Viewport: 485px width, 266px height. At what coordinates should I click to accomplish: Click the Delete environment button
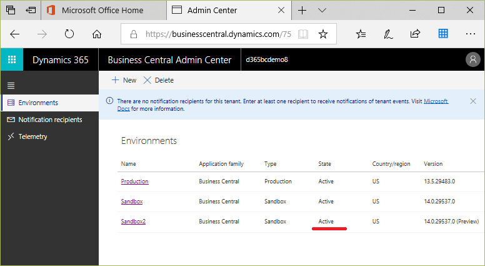[159, 80]
